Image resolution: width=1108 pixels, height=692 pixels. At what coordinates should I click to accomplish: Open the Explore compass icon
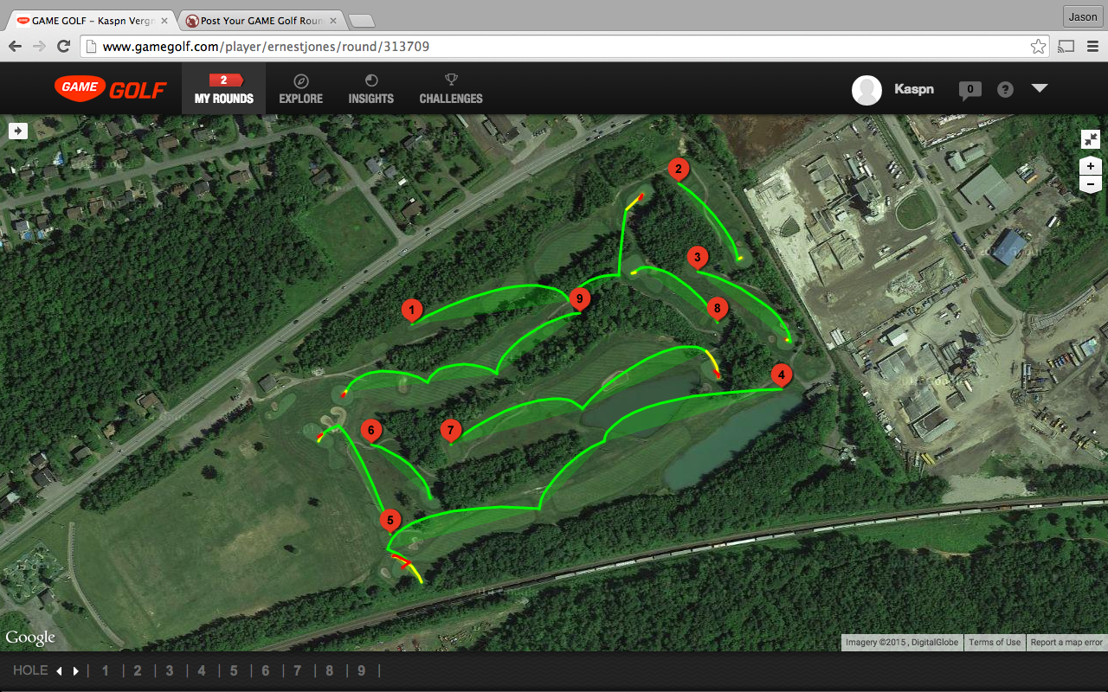point(300,80)
